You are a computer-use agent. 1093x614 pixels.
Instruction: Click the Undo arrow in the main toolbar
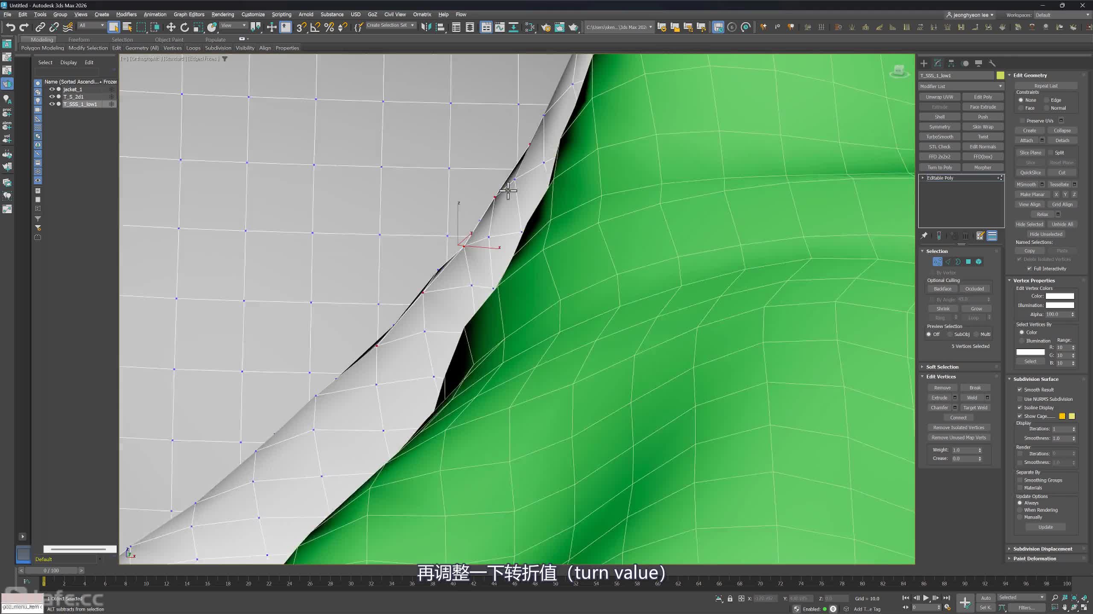pyautogui.click(x=10, y=27)
